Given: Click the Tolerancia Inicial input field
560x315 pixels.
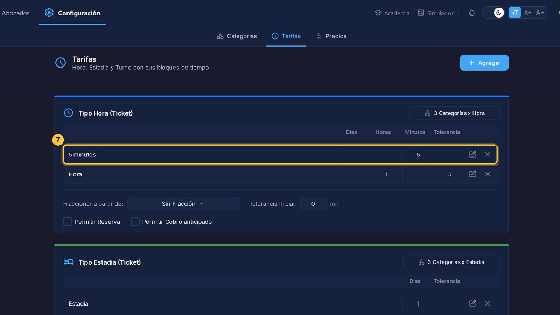Looking at the screenshot, I should [x=313, y=204].
